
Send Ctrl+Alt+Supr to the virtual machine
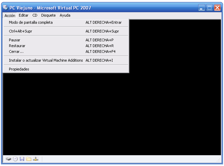pyautogui.click(x=66, y=31)
